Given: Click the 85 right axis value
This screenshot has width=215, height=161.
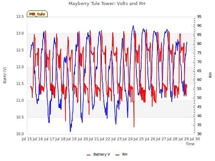Looking at the screenshot, I should (199, 35).
